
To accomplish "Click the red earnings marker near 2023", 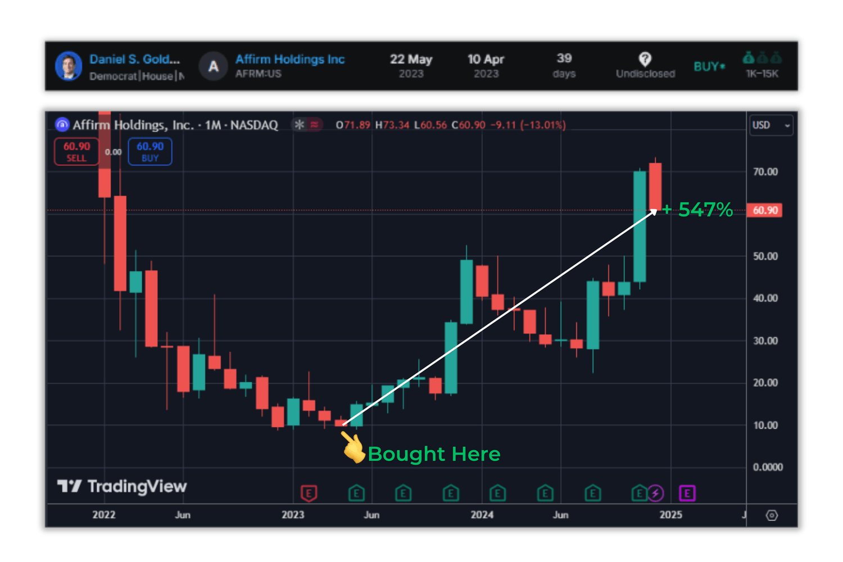I will (x=309, y=493).
